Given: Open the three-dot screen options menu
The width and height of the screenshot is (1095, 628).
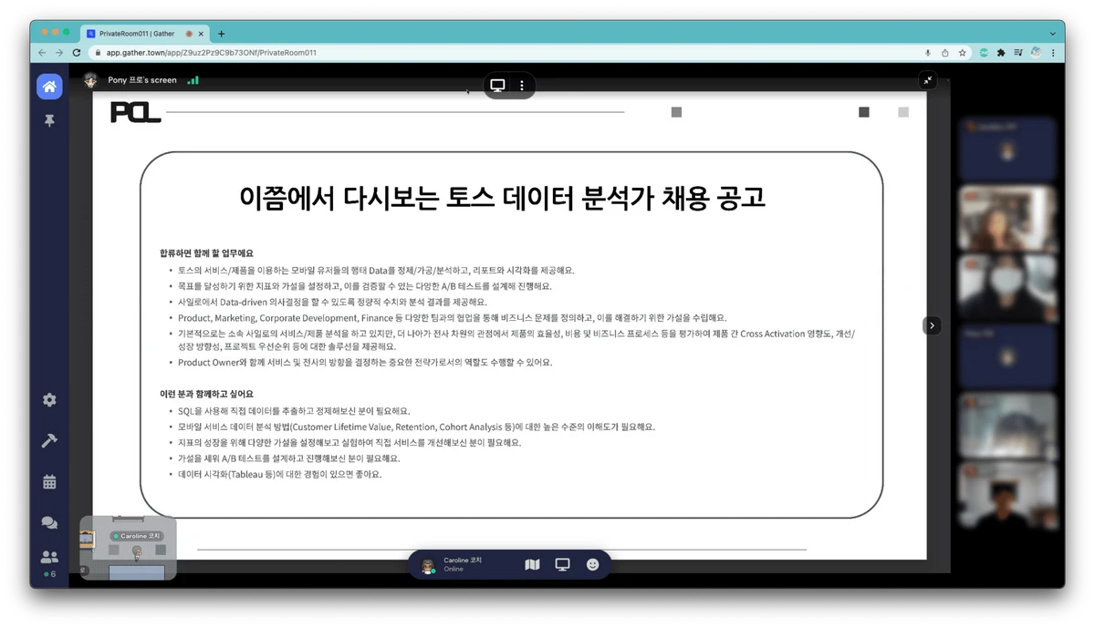Looking at the screenshot, I should tap(522, 86).
